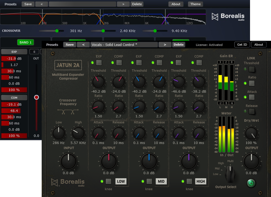Click the INPUT gain knob
271x197 pixels.
click(x=68, y=161)
